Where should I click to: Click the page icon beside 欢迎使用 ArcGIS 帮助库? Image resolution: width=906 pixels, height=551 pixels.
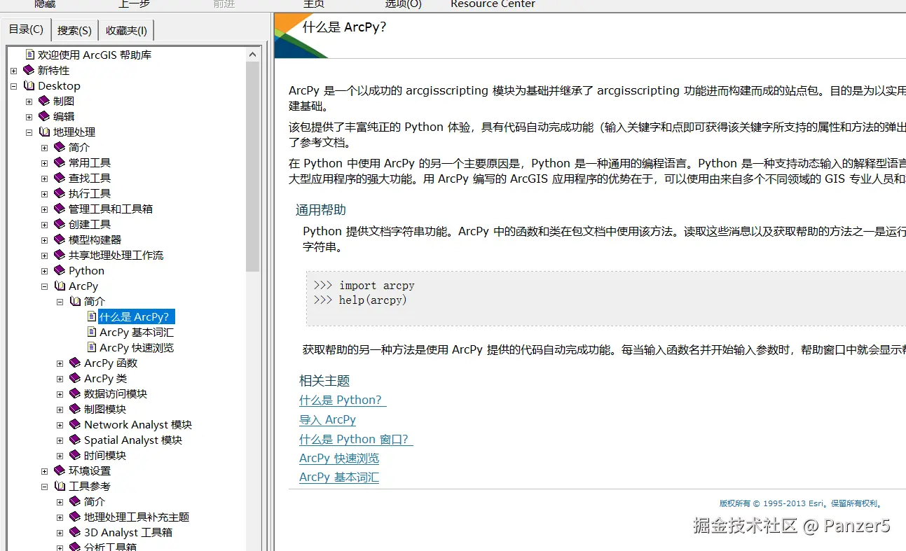(30, 55)
